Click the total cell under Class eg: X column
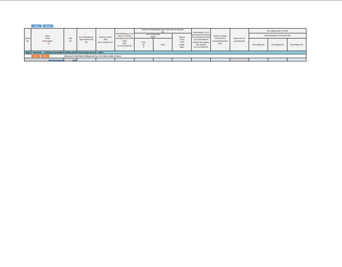 (144, 60)
